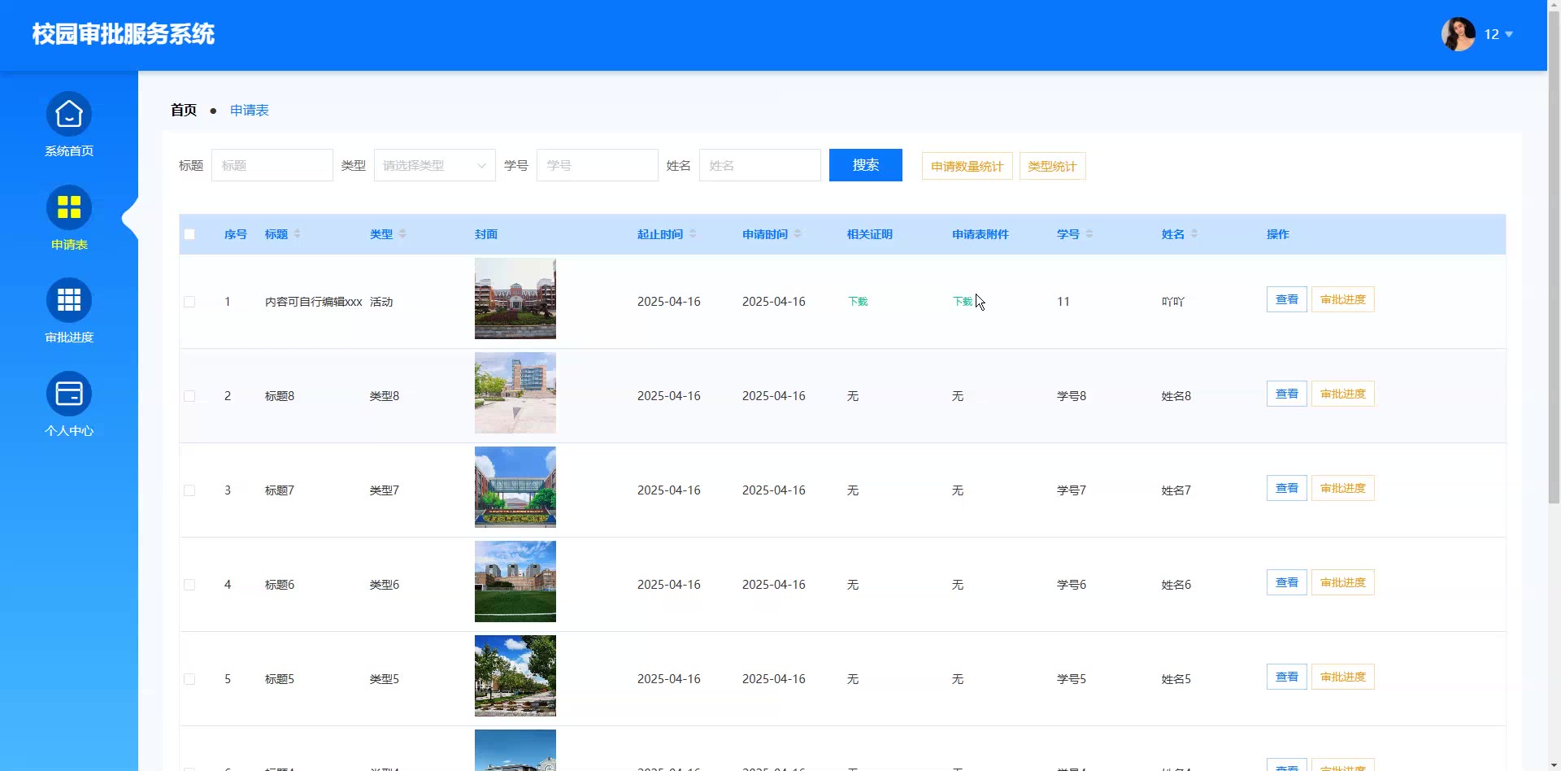Click the 首页 breadcrumb item

184,111
